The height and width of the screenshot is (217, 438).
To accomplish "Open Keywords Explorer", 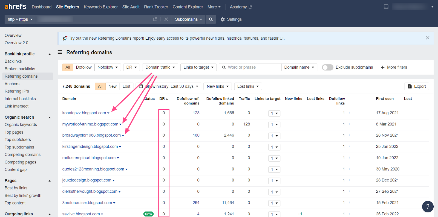I will click(101, 7).
